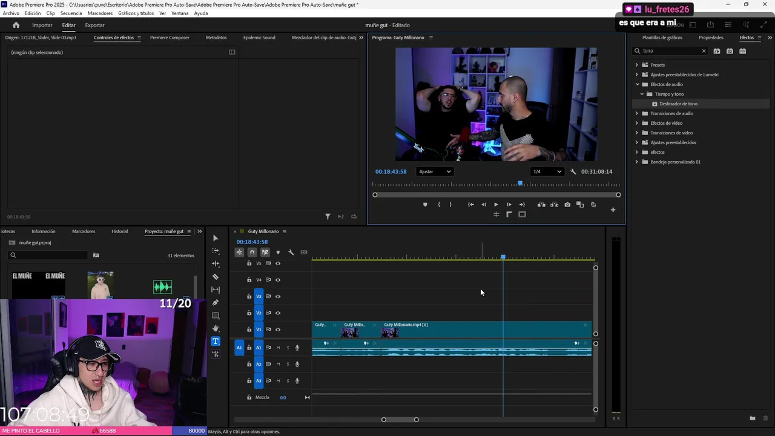Expand the Presets folder
Image resolution: width=775 pixels, height=436 pixels.
[637, 65]
